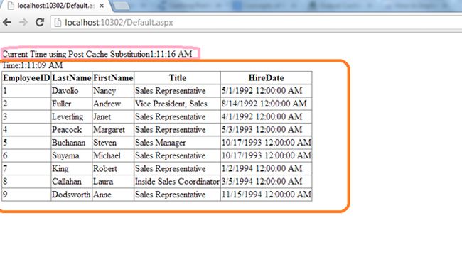Click hire date 3/5/1994 12:00:00 AM
Image resolution: width=462 pixels, height=279 pixels.
click(x=267, y=181)
